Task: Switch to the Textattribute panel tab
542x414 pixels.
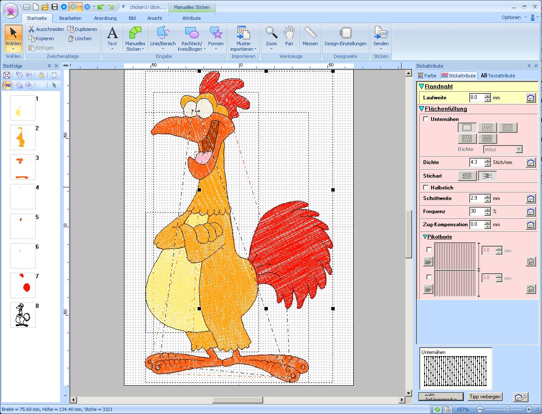Action: click(498, 76)
